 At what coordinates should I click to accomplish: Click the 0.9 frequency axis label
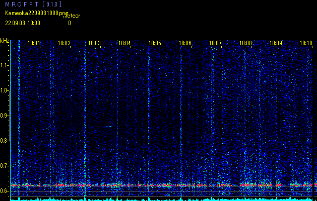[x=4, y=116]
